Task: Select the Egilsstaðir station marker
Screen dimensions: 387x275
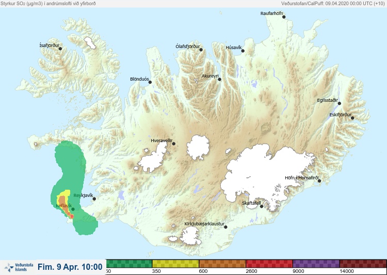Action: point(339,103)
